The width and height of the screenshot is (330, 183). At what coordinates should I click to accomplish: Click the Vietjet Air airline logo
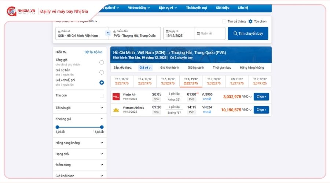(116, 97)
